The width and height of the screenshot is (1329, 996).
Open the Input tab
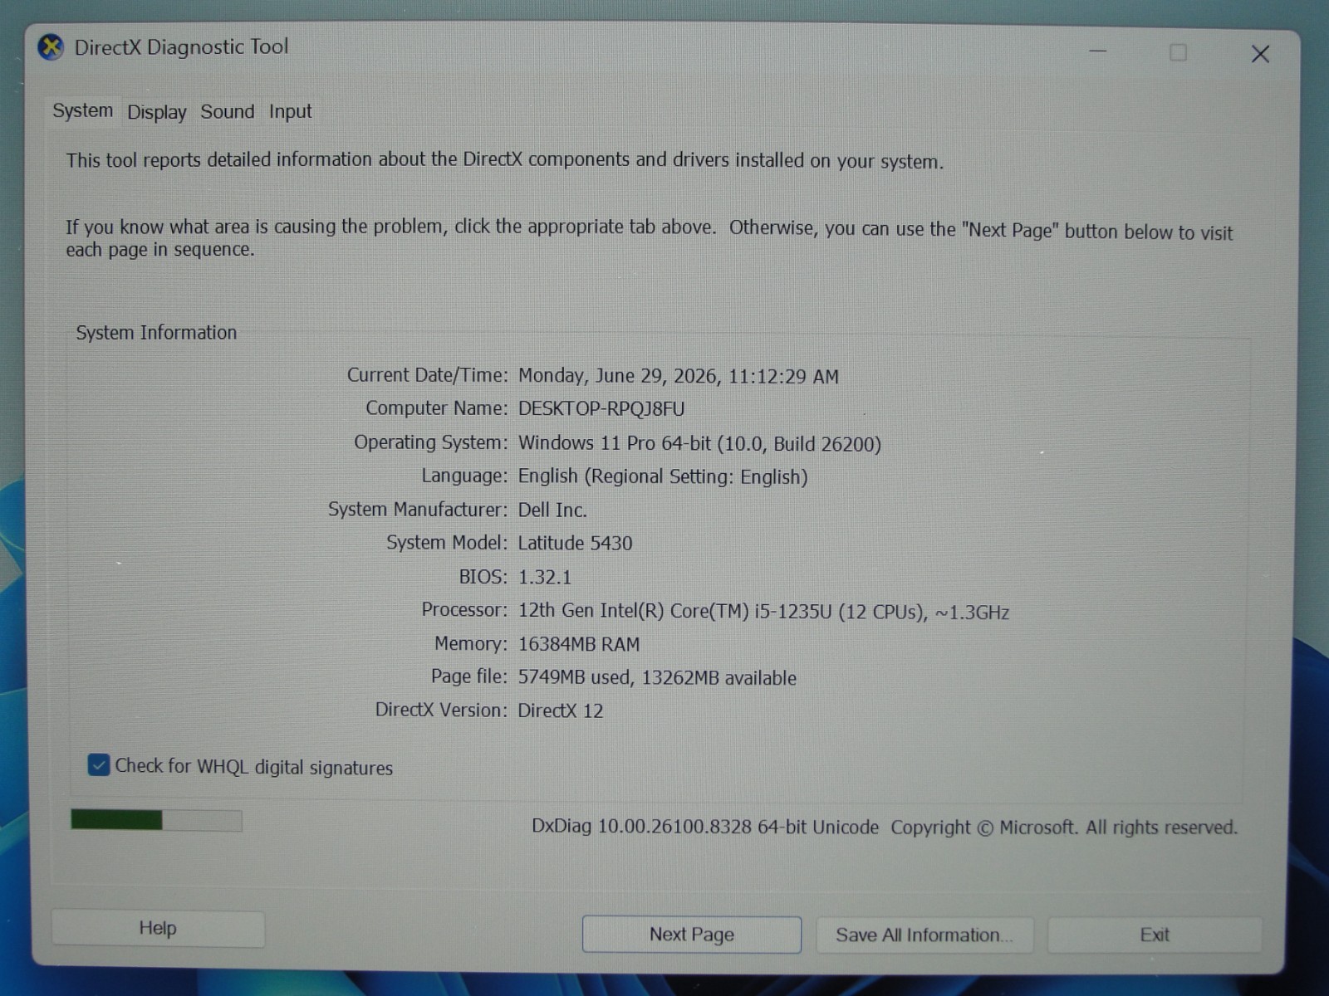pos(290,111)
